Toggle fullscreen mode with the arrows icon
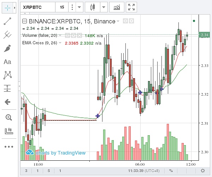 click(x=131, y=7)
